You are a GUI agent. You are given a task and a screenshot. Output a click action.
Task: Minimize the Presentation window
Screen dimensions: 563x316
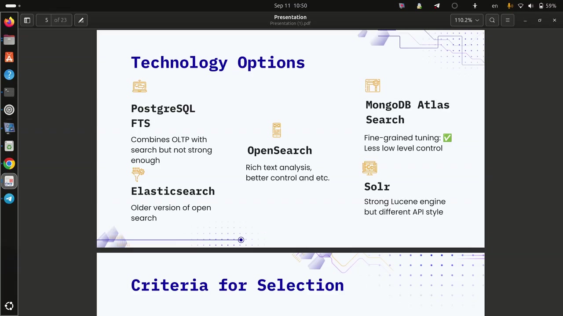coord(525,20)
